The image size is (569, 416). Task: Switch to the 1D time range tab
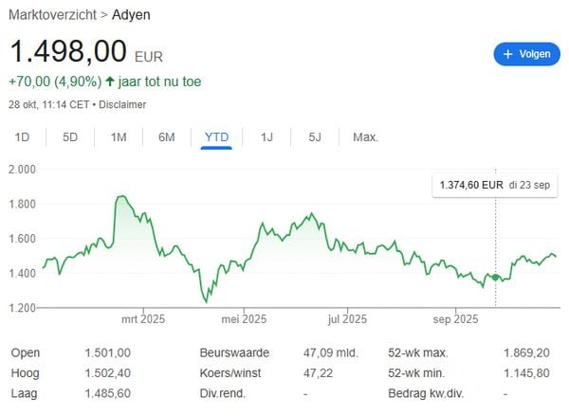[22, 137]
